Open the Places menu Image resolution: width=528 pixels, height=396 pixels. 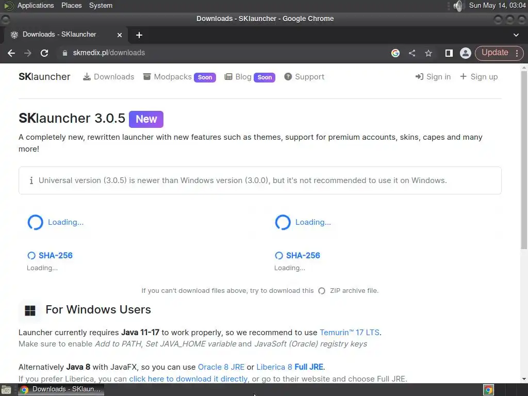71,5
